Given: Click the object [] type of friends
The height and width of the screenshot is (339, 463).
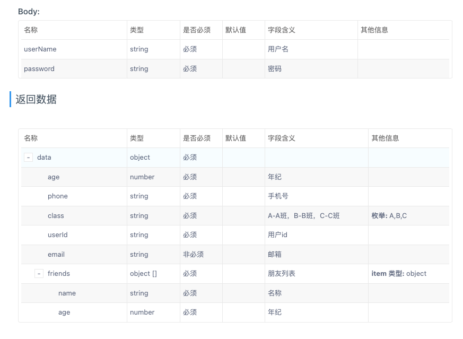Looking at the screenshot, I should point(143,274).
